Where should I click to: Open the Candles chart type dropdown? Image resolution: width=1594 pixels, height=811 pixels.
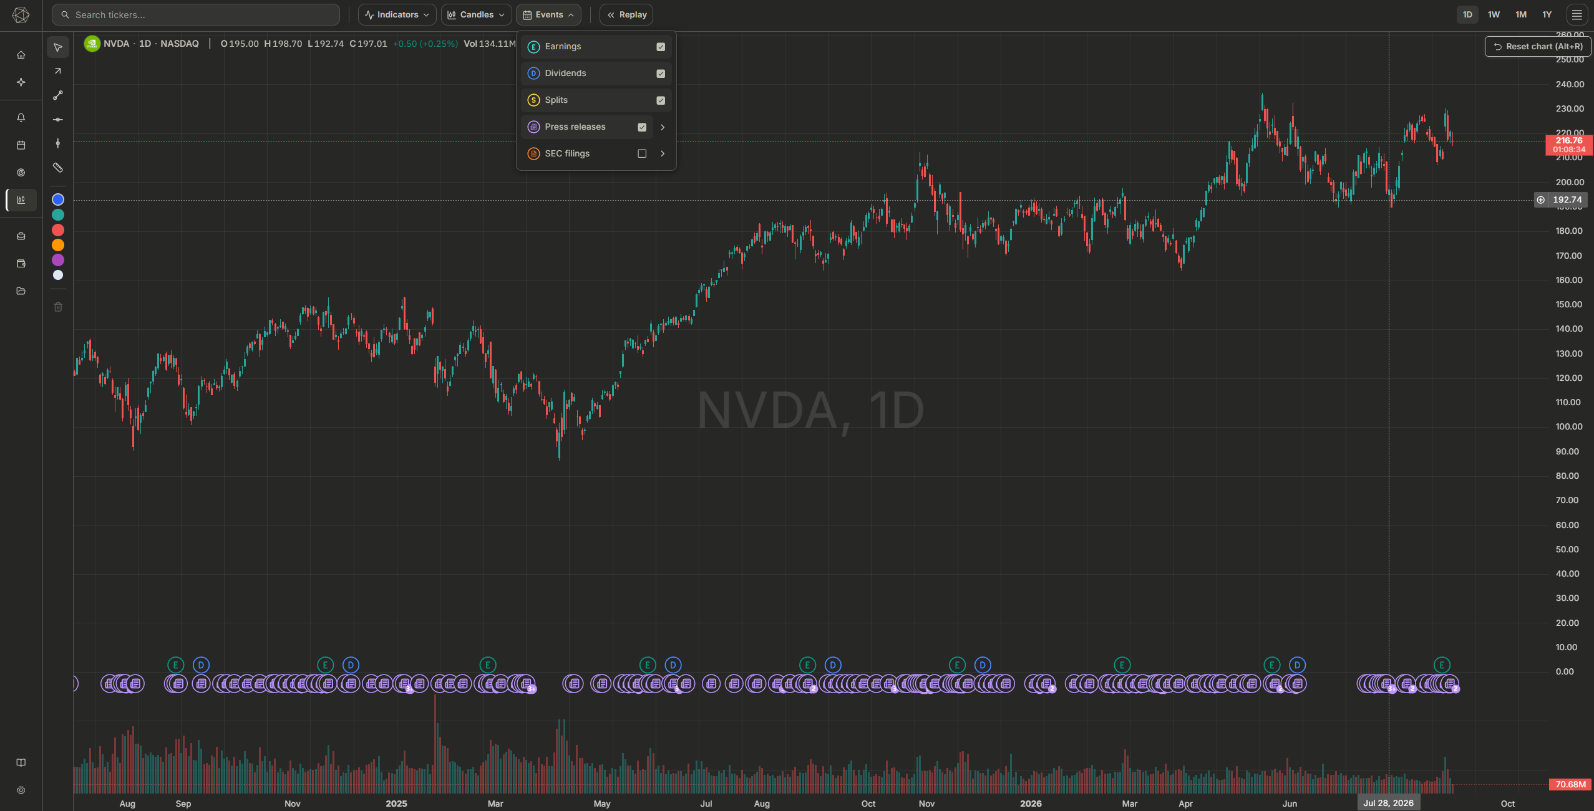click(x=476, y=15)
